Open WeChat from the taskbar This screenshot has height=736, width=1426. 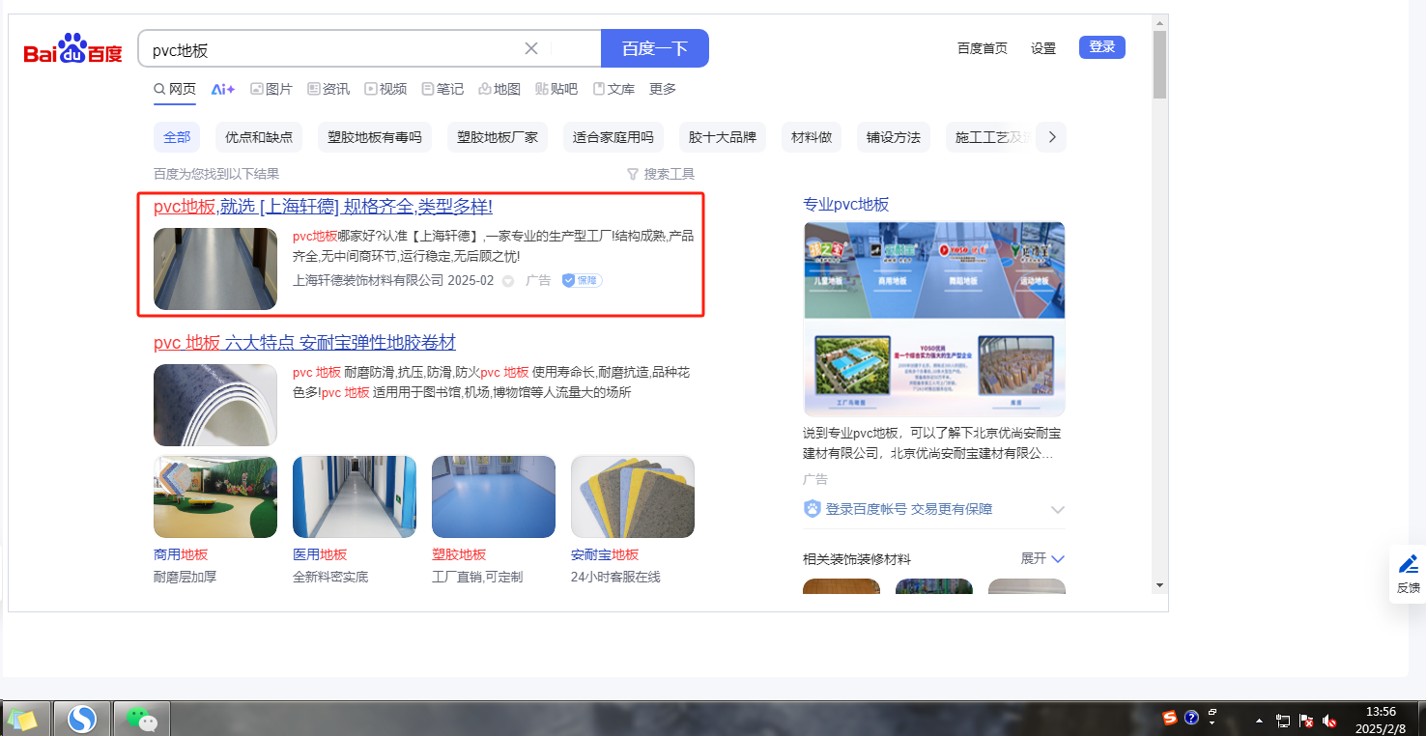142,720
